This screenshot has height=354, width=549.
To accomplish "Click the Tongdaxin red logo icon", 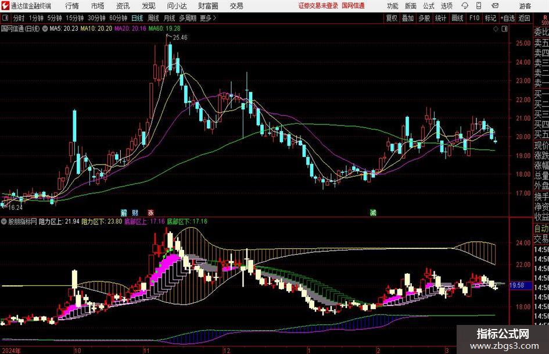I will 5,6.
